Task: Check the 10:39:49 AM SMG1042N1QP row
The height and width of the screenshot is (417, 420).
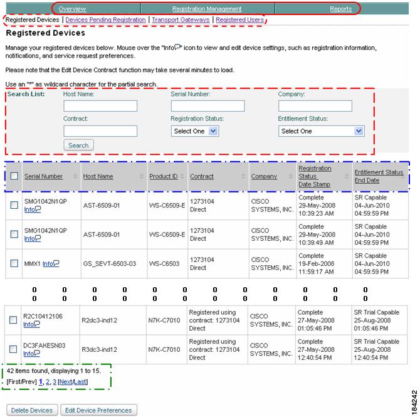Action: point(14,235)
